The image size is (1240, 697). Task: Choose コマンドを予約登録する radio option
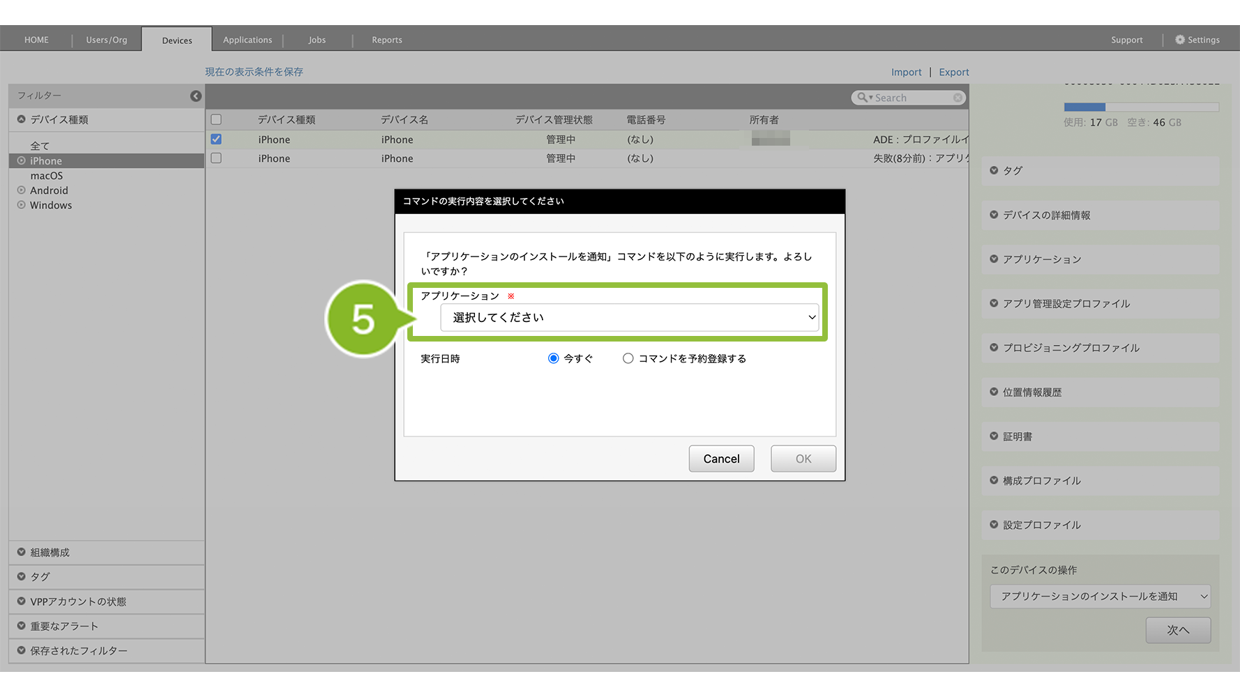tap(628, 358)
